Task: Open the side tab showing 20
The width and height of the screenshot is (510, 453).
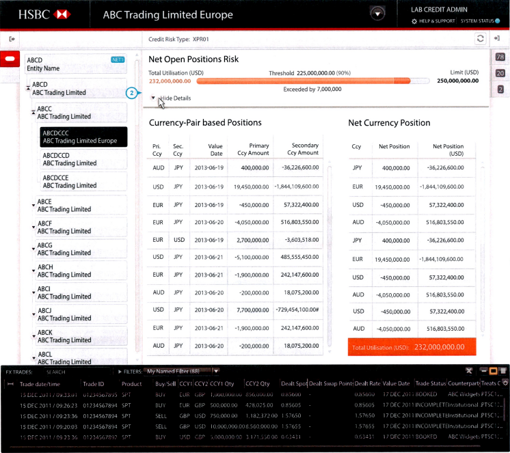Action: [500, 73]
